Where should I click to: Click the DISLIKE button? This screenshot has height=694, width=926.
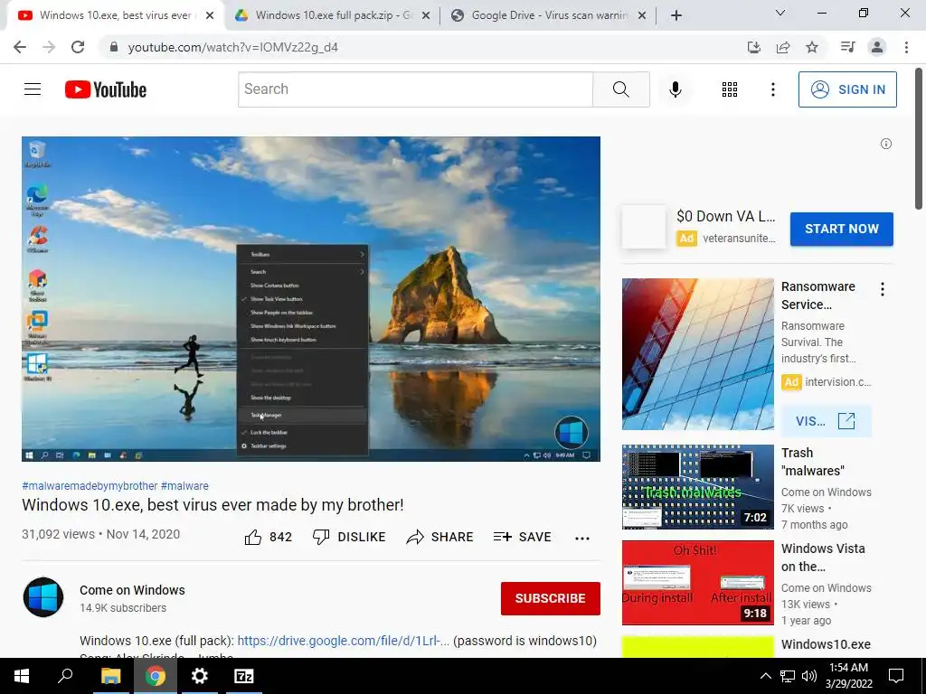(348, 537)
